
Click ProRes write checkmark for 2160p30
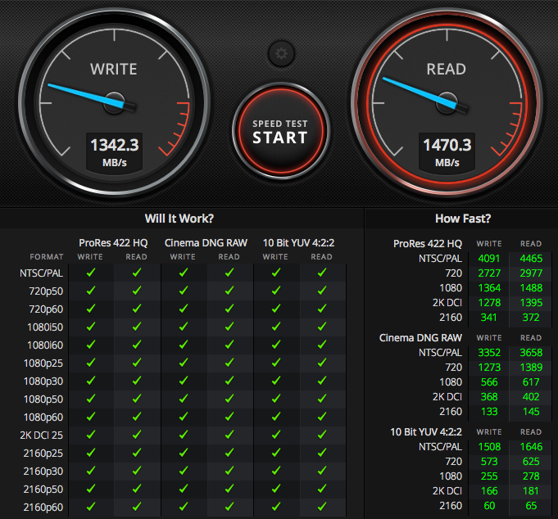click(x=91, y=471)
